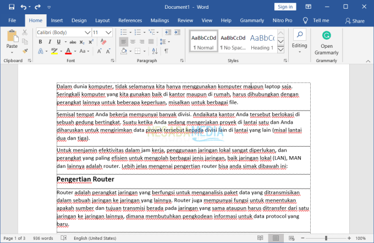374x243 pixels.
Task: Clear all formatting with eraser icon
Action: pos(103,41)
